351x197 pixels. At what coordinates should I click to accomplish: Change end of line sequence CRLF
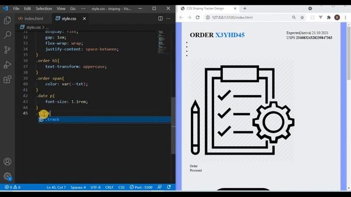[x=109, y=187]
